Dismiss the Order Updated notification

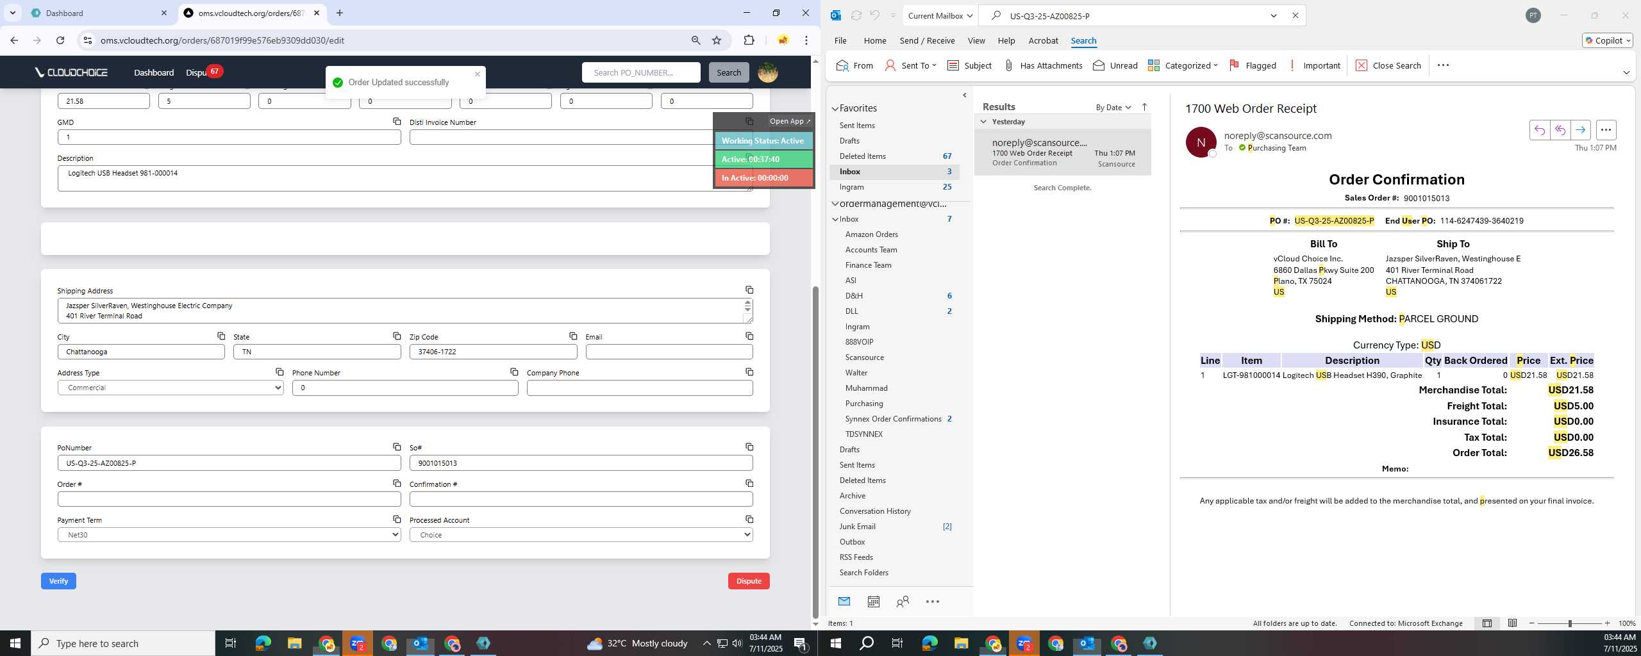[478, 74]
